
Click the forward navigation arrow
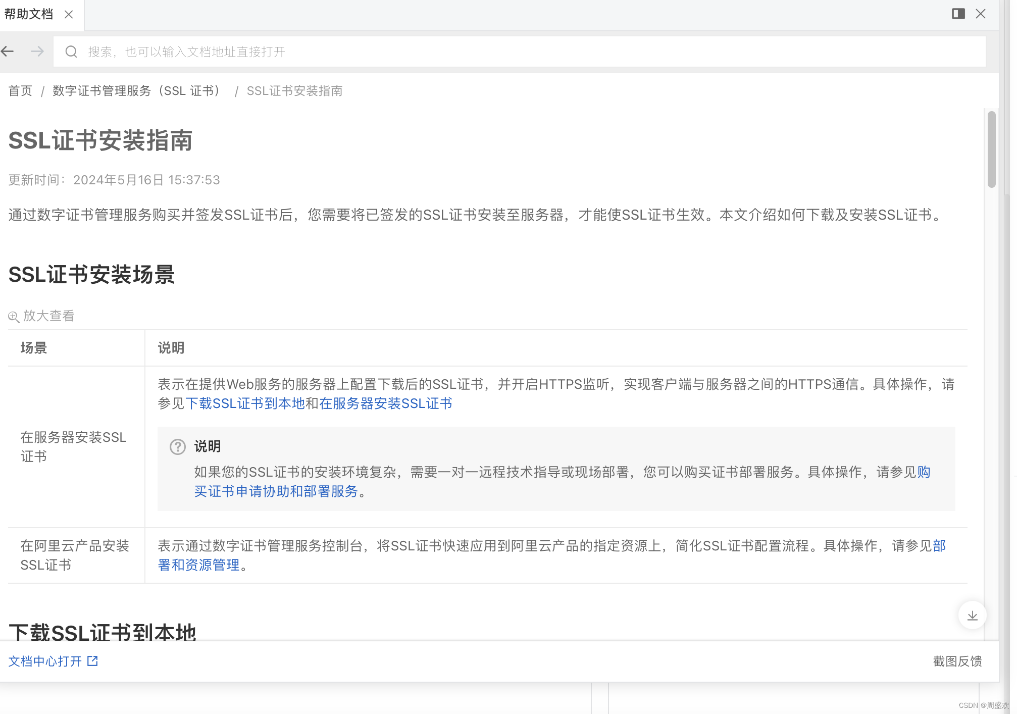click(37, 52)
